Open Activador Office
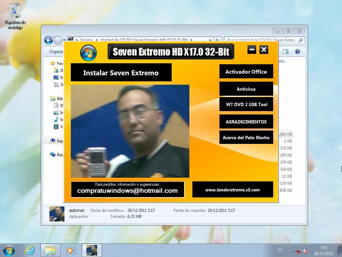This screenshot has width=342, height=257. click(246, 72)
